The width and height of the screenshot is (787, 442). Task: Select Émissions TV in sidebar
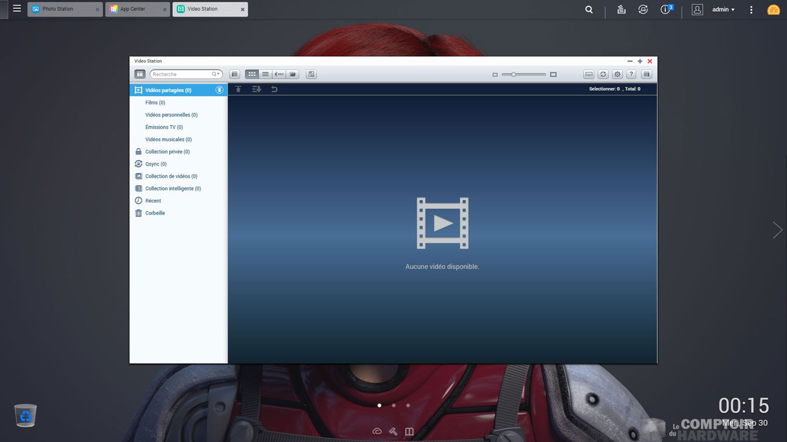coord(164,127)
